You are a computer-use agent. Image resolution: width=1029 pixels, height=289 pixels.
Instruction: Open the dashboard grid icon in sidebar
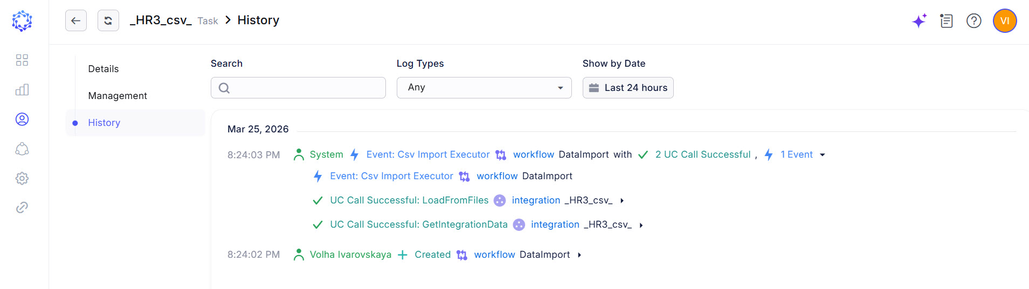pos(22,60)
